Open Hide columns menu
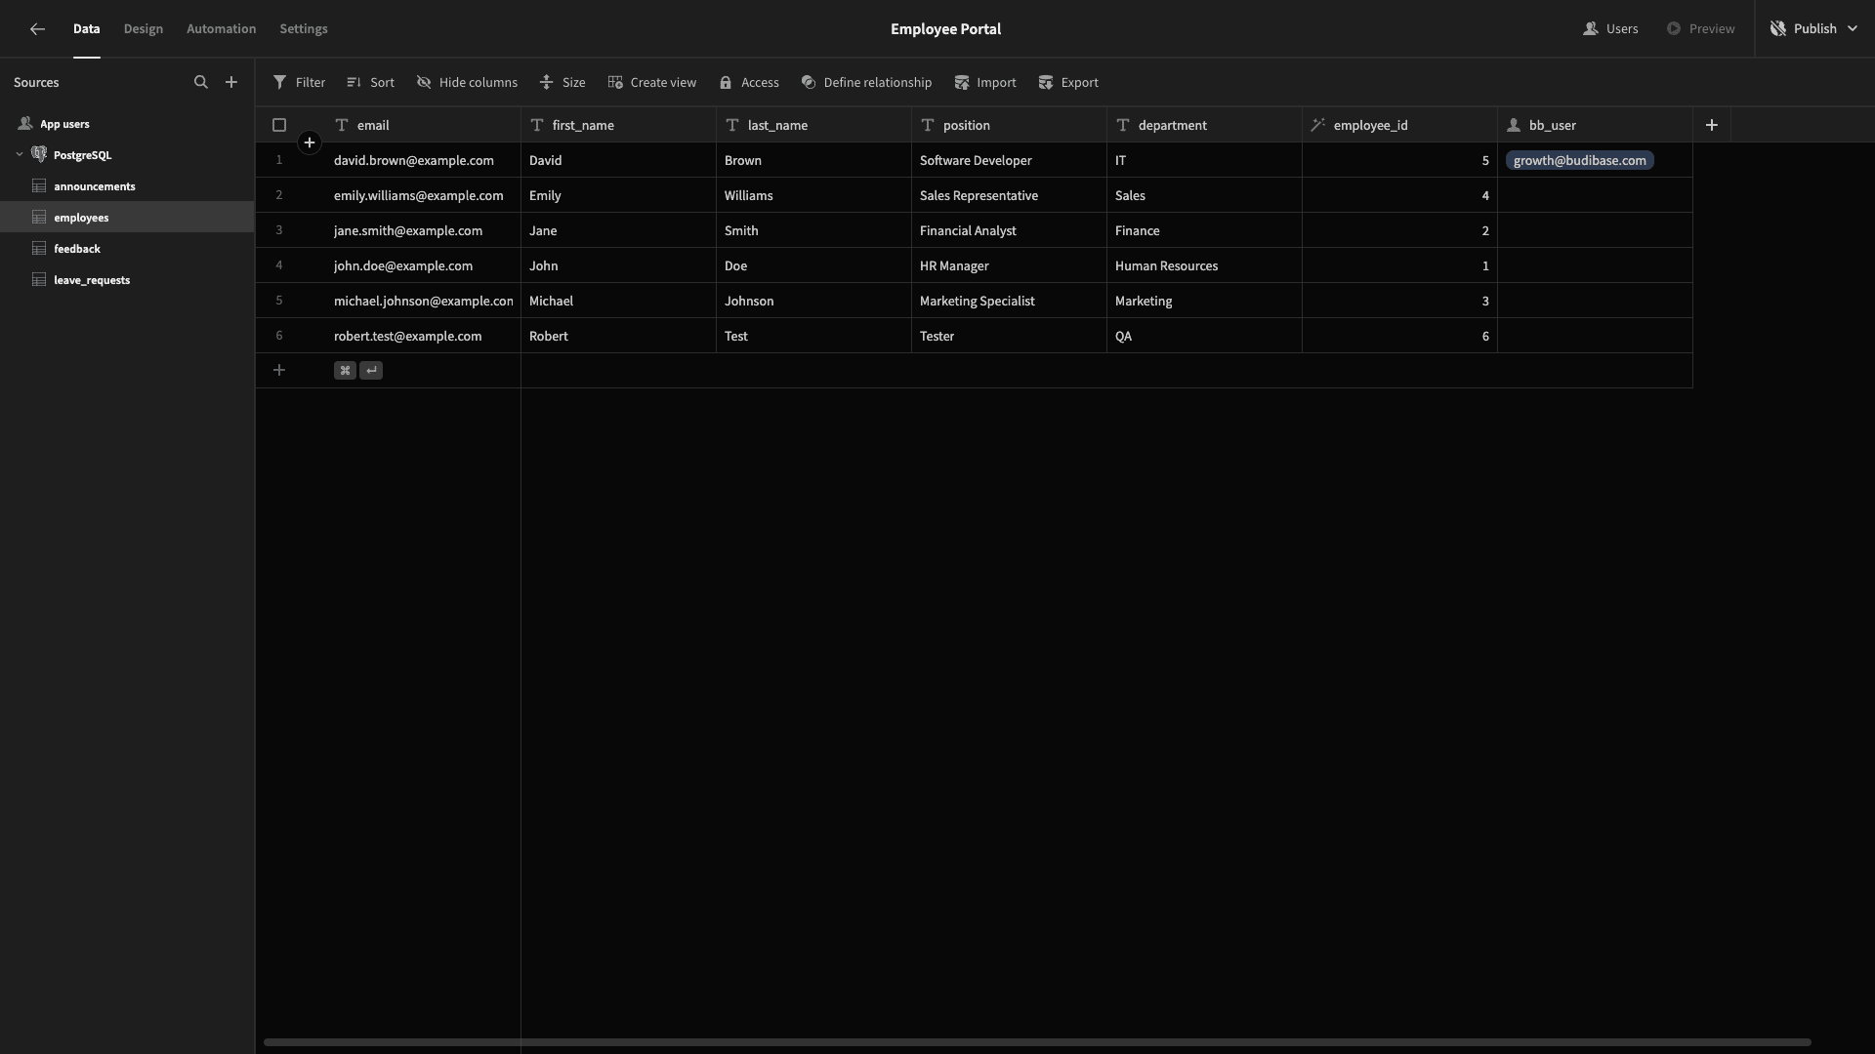The image size is (1875, 1054). (467, 83)
